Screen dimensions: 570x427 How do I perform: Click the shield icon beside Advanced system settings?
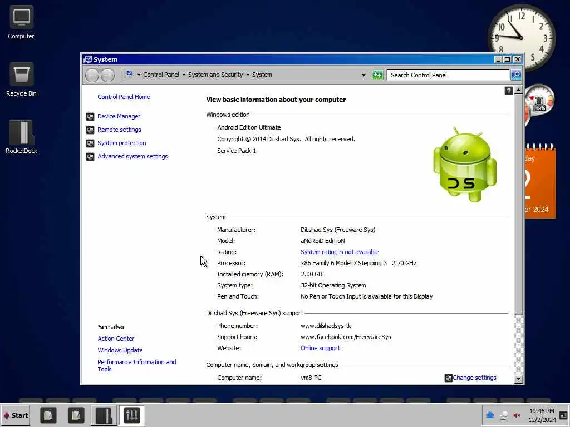pos(90,156)
